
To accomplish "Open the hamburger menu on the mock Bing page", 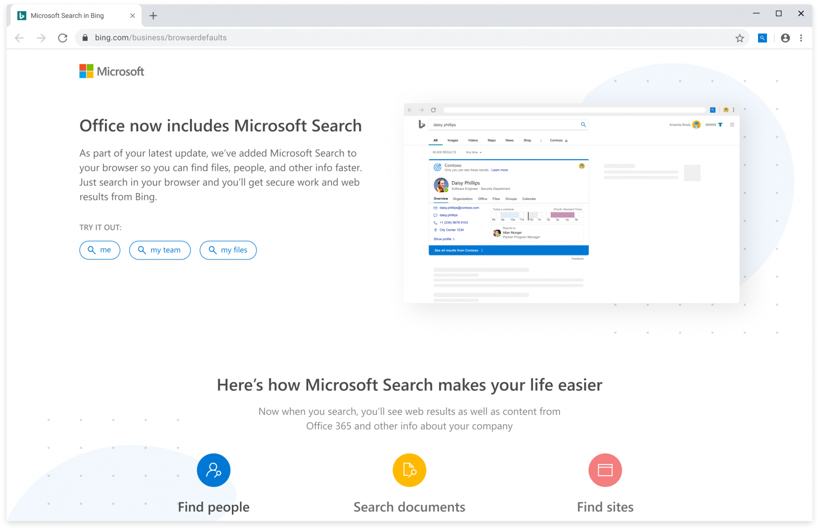I will click(732, 124).
